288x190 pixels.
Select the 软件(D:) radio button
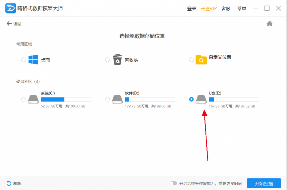[107, 99]
